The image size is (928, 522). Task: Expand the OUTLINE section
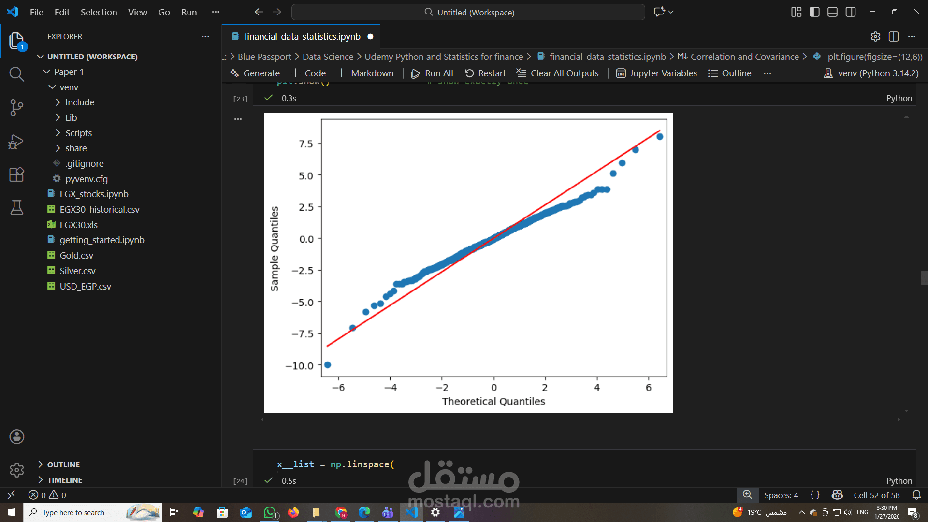coord(63,464)
